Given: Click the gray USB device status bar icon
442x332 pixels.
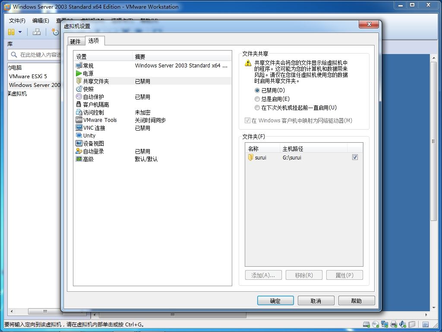Looking at the screenshot, I should 412,324.
